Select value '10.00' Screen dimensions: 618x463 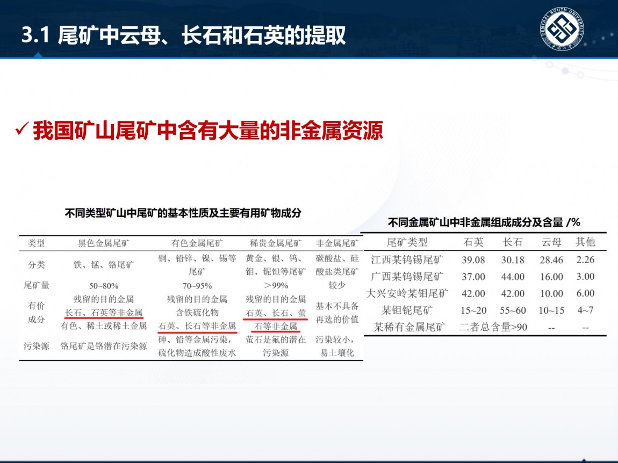point(551,294)
